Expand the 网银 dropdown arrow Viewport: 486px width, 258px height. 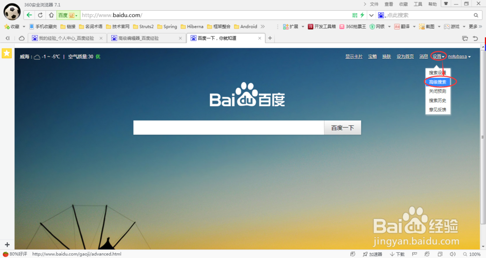pyautogui.click(x=389, y=27)
